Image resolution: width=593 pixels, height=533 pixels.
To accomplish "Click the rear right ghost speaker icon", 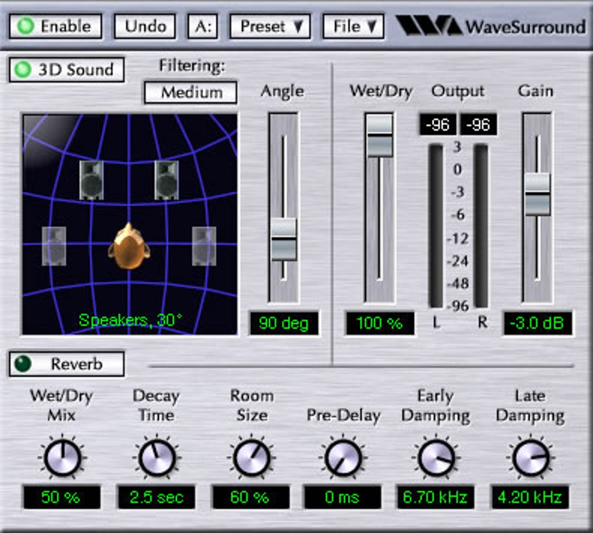I will tap(204, 246).
